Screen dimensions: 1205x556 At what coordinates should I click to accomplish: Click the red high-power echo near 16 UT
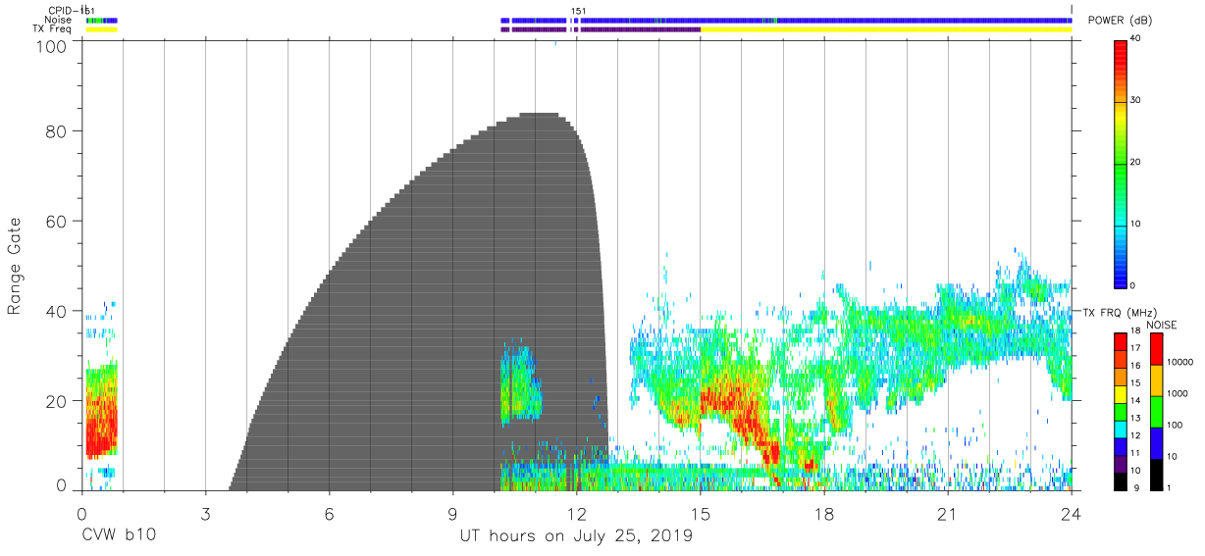pos(738,412)
